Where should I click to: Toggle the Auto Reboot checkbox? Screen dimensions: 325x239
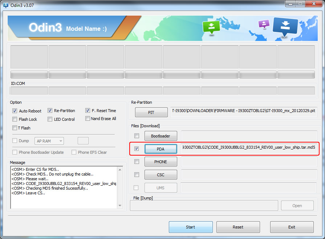[15, 111]
